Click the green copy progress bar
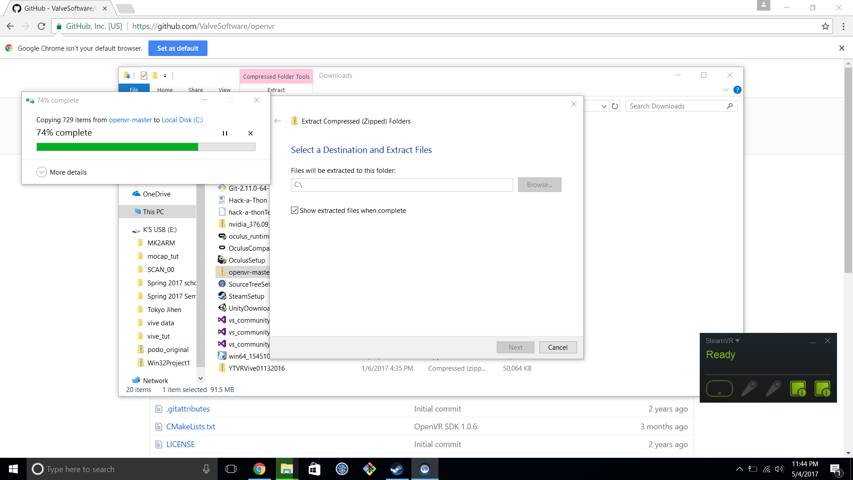The width and height of the screenshot is (853, 480). pyautogui.click(x=146, y=147)
